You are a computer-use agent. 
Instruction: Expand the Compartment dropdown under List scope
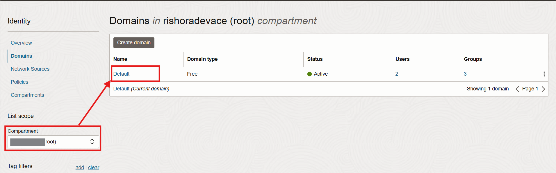(x=52, y=141)
